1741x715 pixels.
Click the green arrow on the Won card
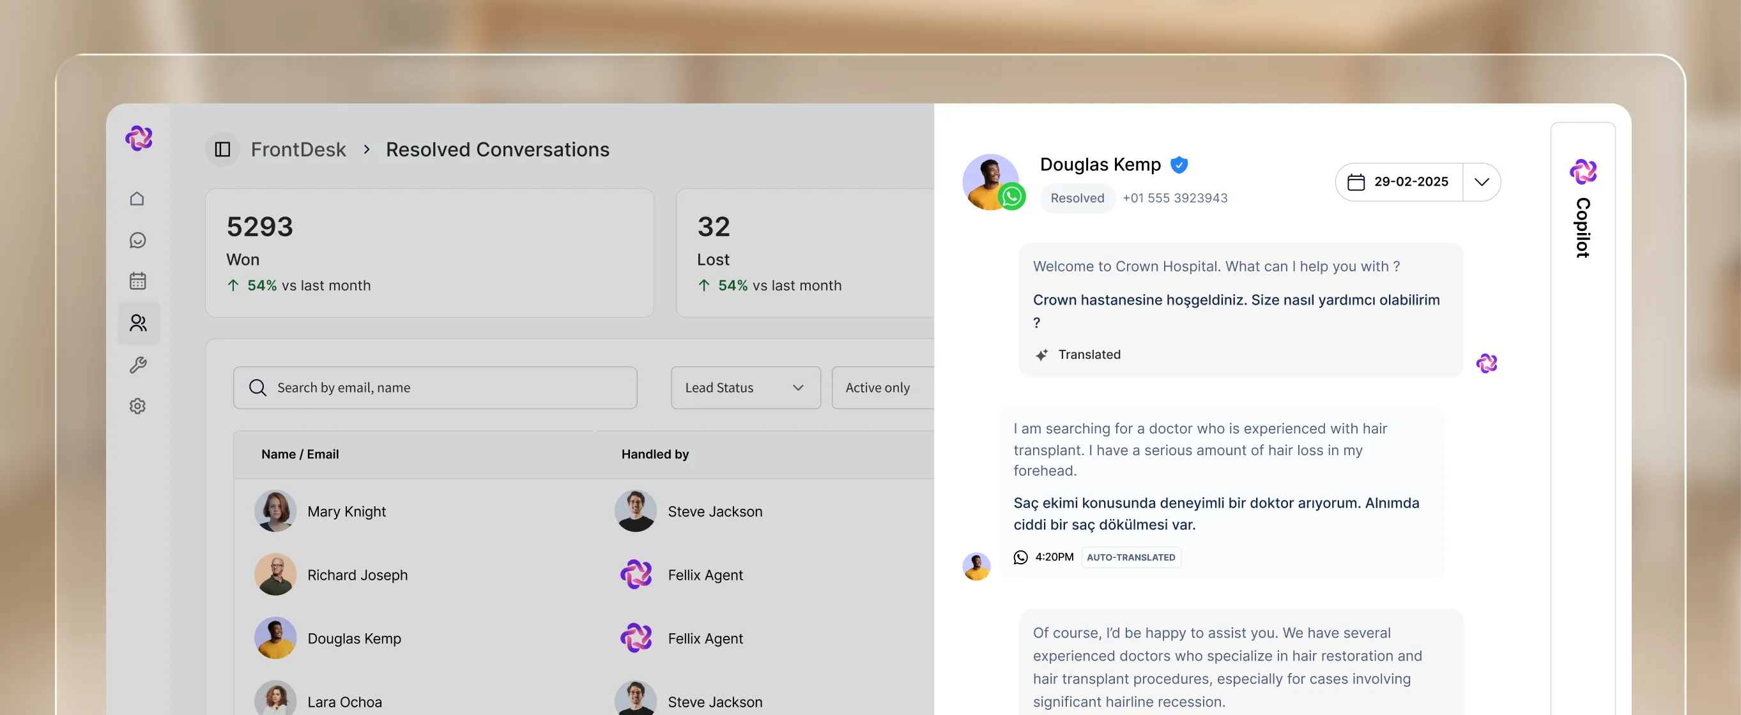233,285
